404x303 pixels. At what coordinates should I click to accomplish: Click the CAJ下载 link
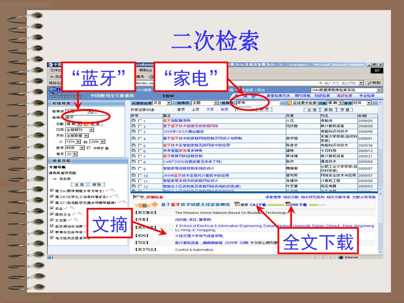(258, 205)
